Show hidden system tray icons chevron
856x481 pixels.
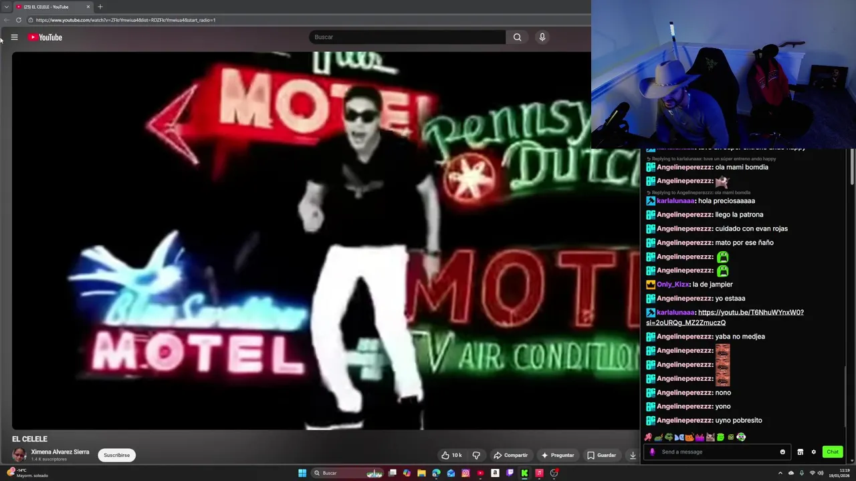pos(780,473)
